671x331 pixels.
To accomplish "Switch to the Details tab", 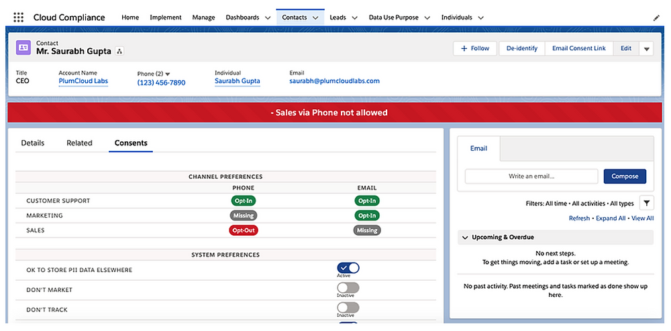I will coord(32,143).
